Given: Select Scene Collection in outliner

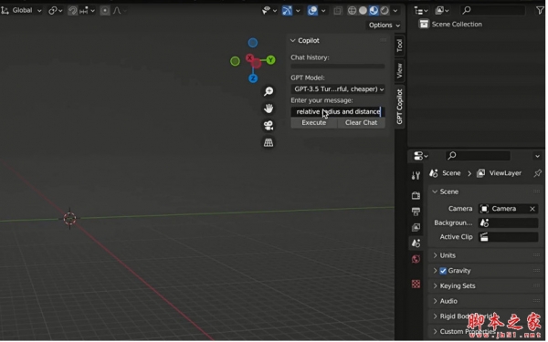Looking at the screenshot, I should tap(458, 25).
